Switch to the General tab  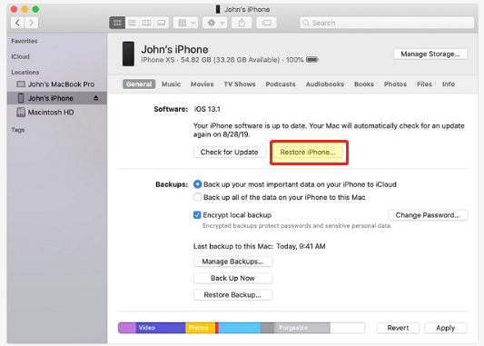coord(139,84)
